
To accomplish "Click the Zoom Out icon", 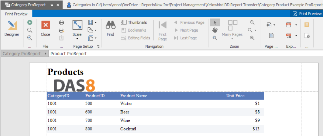I will tap(252, 22).
